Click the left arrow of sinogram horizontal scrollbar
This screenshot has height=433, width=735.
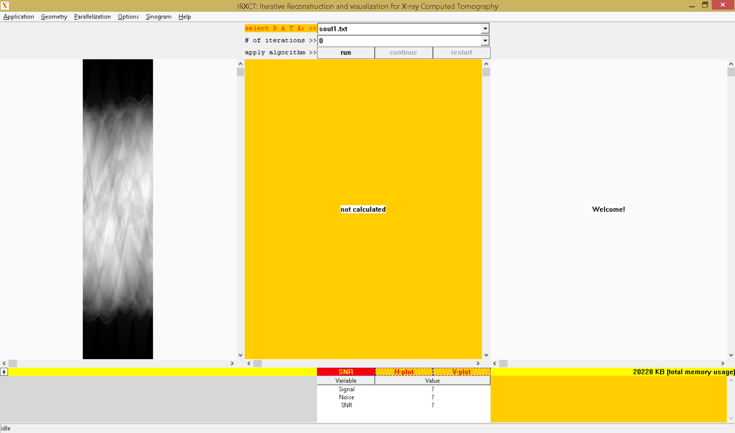tap(4, 363)
